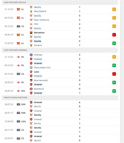The height and width of the screenshot is (143, 124).
Task: Open the 28.11.07 Sevilla vs Arsenal match
Action: pos(60,130)
